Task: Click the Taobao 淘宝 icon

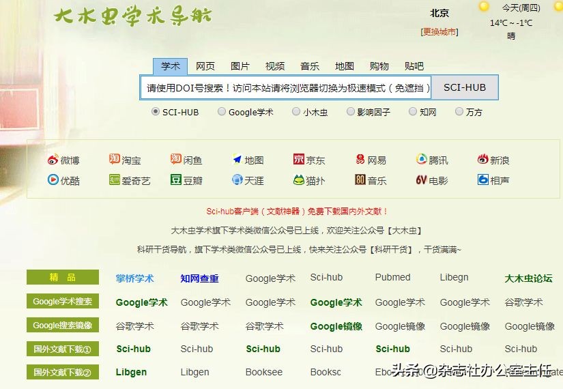Action: (115, 159)
